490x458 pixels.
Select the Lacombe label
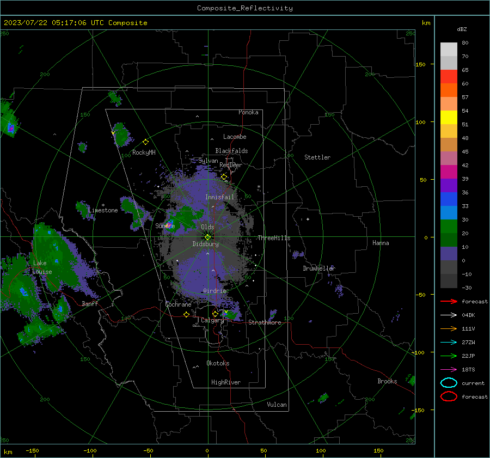tap(235, 137)
